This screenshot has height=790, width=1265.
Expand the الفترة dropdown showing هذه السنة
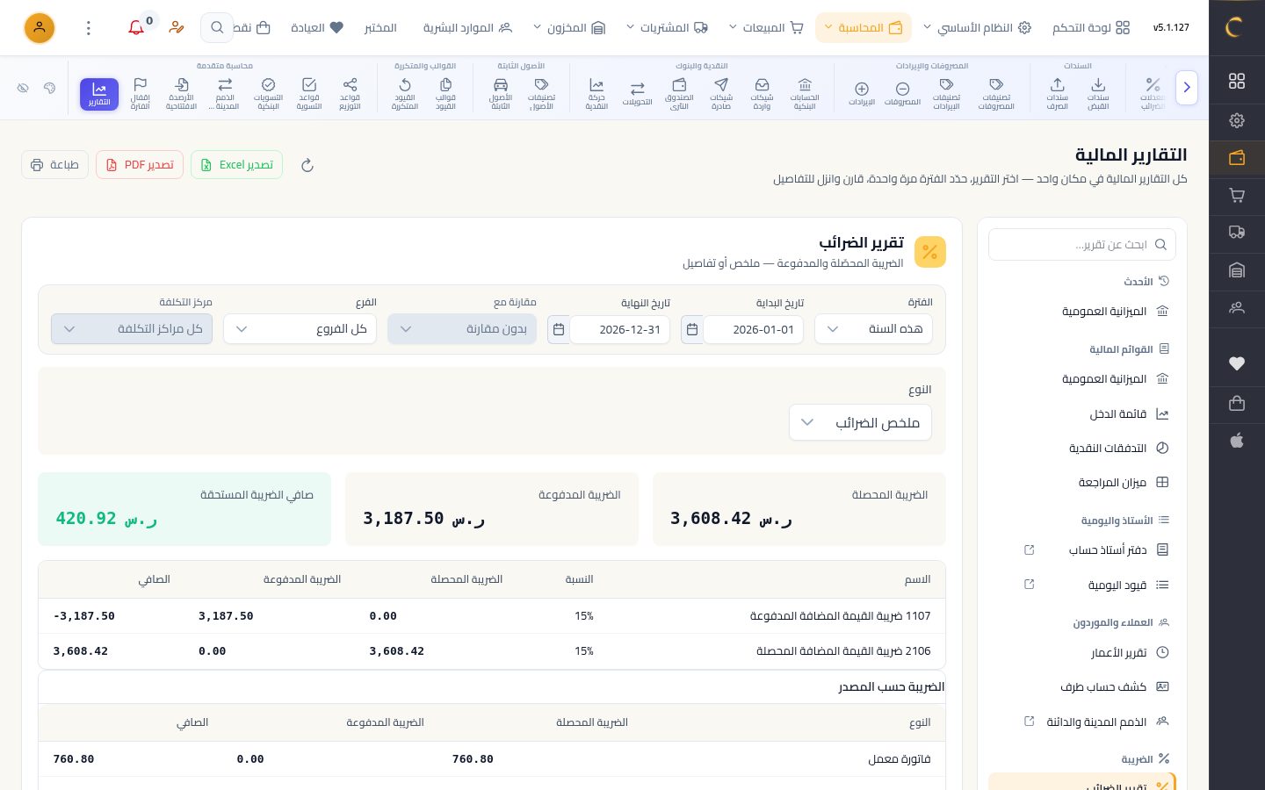point(874,329)
